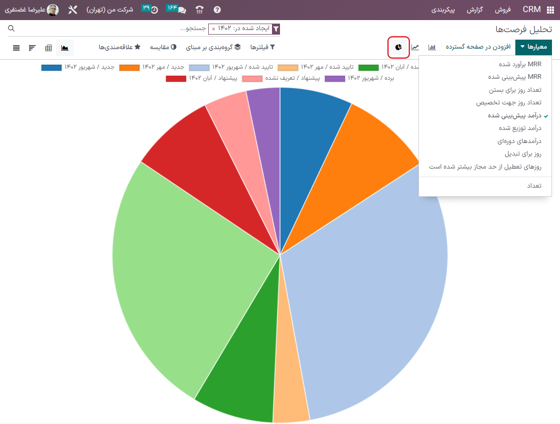Image resolution: width=560 pixels, height=424 pixels.
Task: Switch to pie chart mode
Action: [399, 47]
